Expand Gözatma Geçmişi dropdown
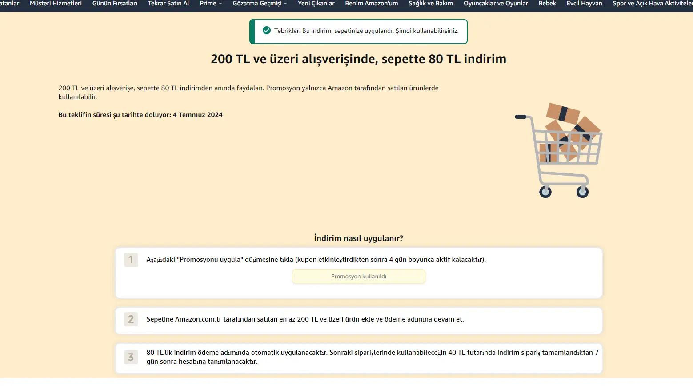The image size is (693, 386). pyautogui.click(x=260, y=4)
